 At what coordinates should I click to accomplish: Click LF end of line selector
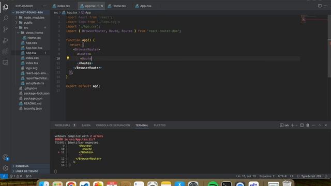292,176
